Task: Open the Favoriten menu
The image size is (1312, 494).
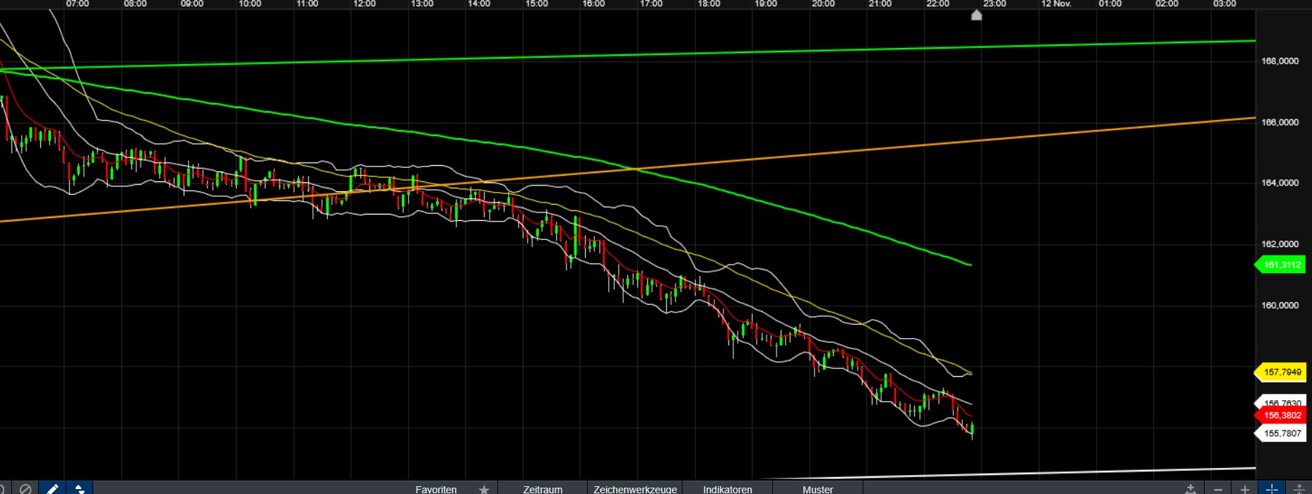Action: pos(436,489)
